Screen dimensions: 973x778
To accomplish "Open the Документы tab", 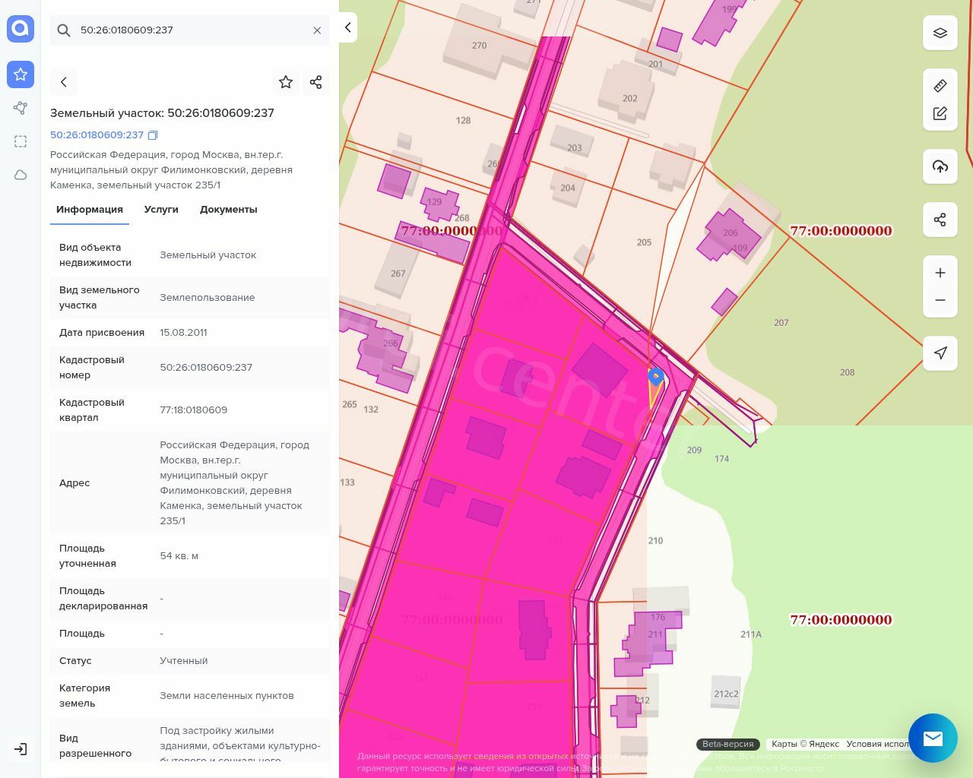I will [228, 210].
